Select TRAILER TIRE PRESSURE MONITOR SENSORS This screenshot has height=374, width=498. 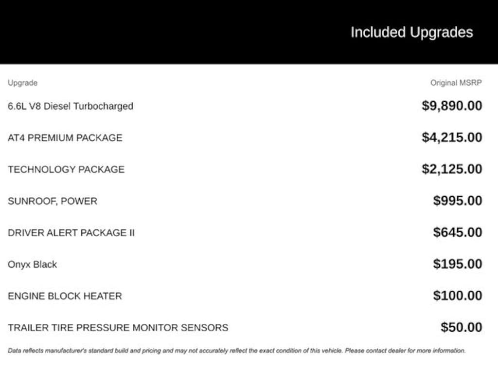point(118,328)
